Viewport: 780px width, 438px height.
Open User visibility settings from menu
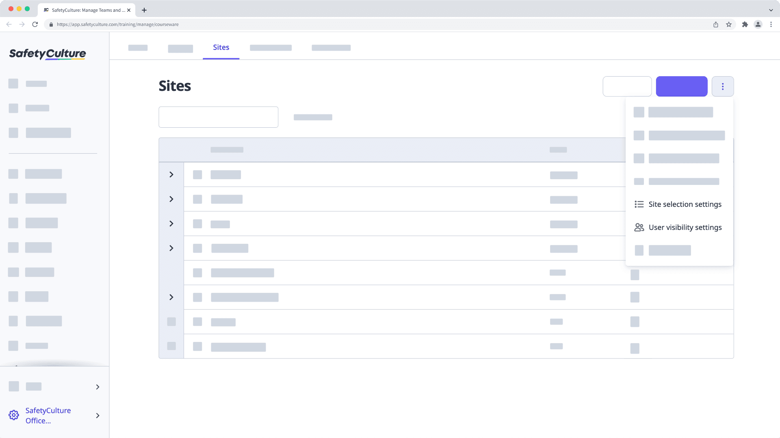pos(685,227)
